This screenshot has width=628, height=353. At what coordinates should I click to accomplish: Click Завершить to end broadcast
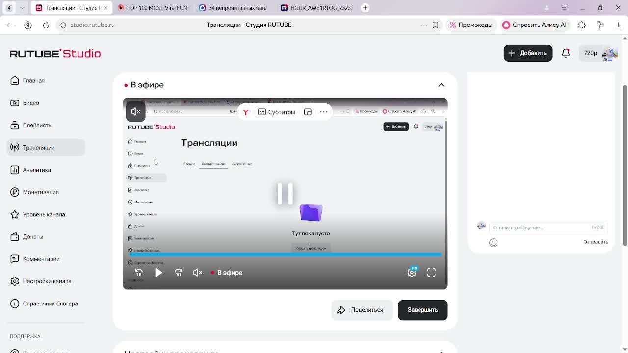423,310
